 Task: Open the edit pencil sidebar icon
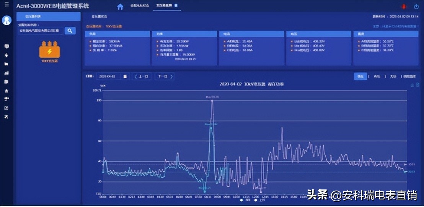(7, 108)
